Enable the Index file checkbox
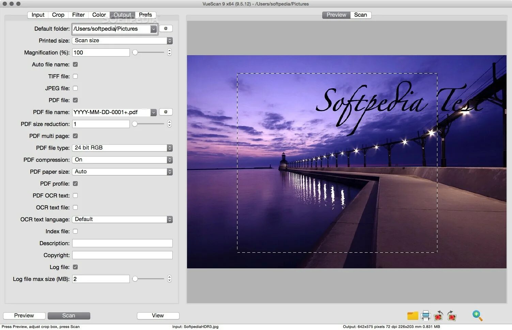This screenshot has height=330, width=512. pyautogui.click(x=75, y=231)
